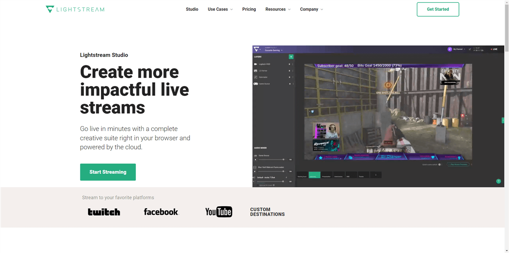Open the Console Gaming project dropdown
This screenshot has width=509, height=253.
pyautogui.click(x=274, y=50)
